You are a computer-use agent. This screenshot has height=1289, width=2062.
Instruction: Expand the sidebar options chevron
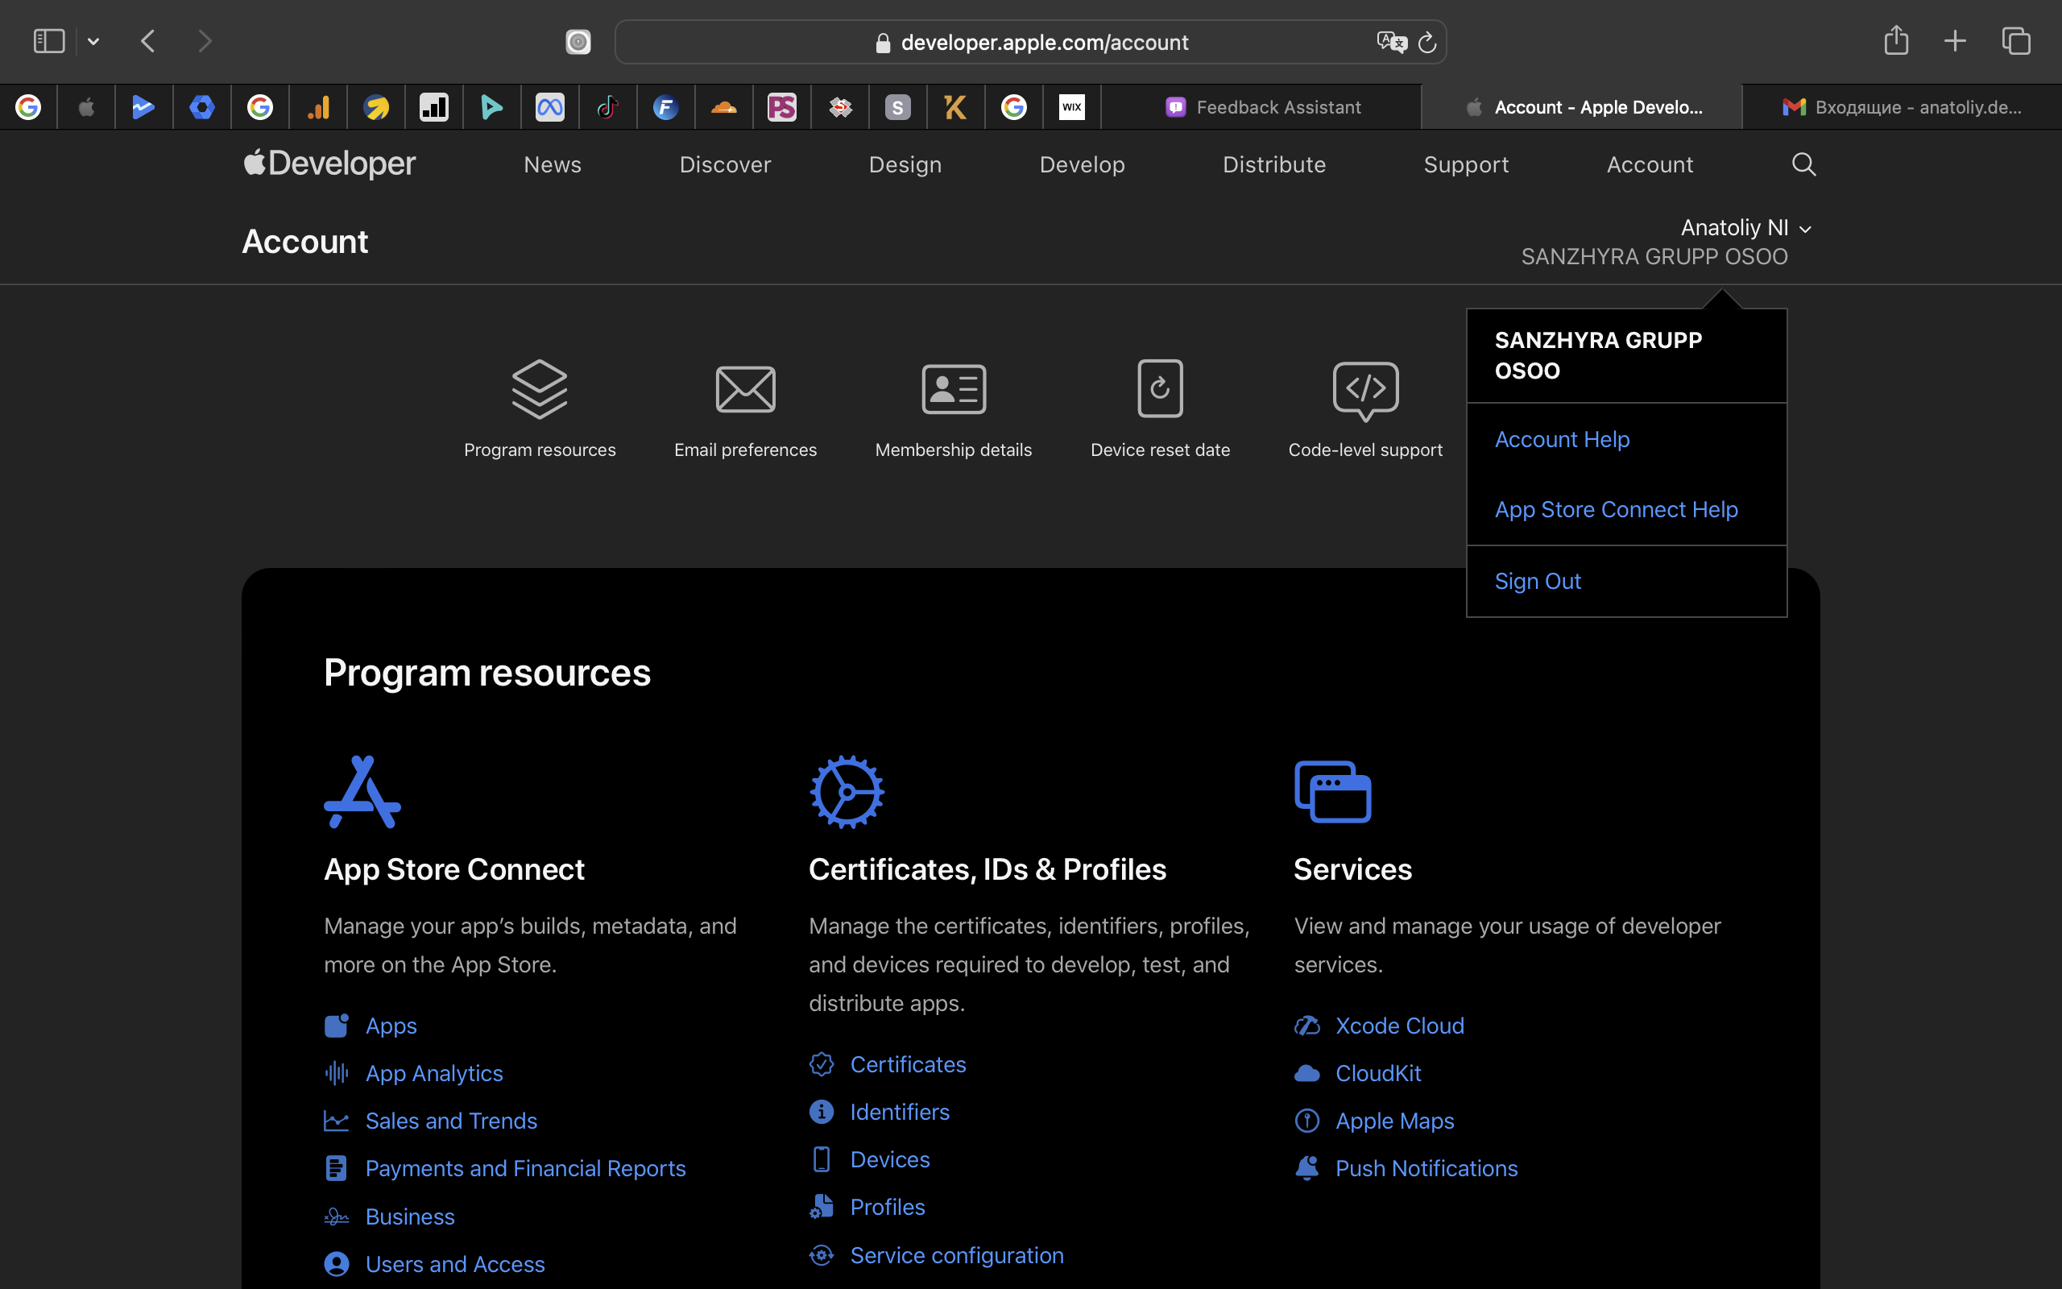pos(93,41)
